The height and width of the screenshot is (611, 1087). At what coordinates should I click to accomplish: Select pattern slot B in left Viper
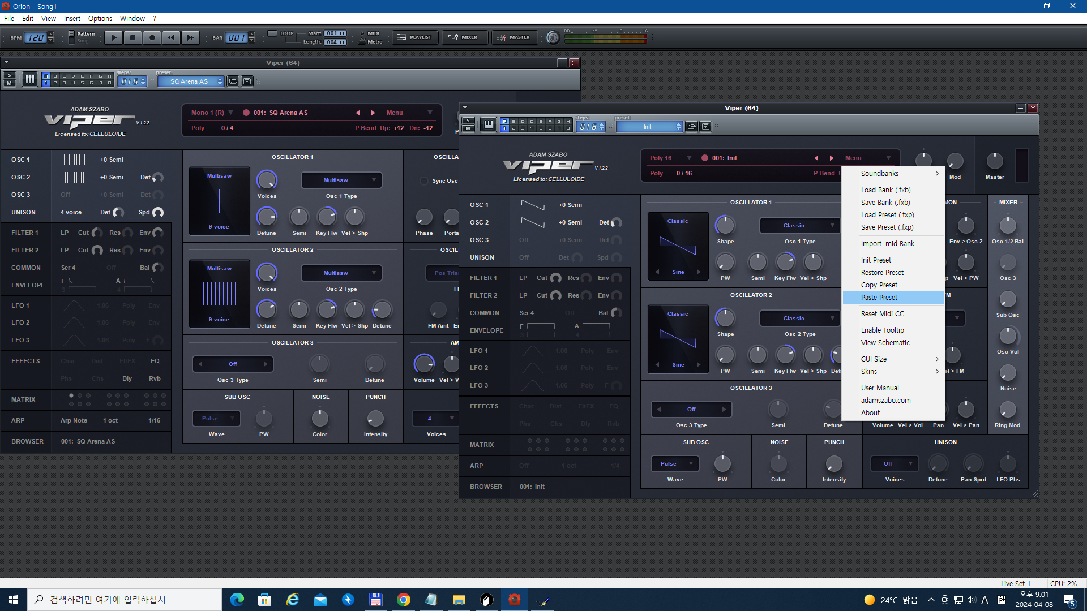click(55, 76)
